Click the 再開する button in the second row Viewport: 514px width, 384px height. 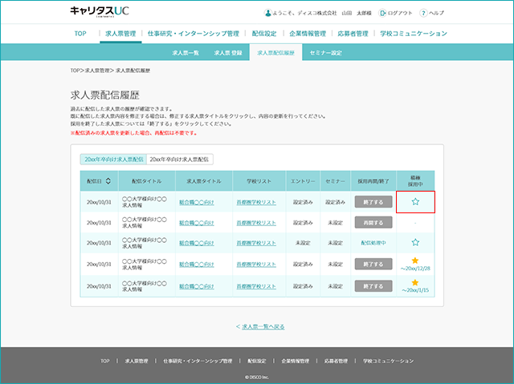pyautogui.click(x=373, y=222)
